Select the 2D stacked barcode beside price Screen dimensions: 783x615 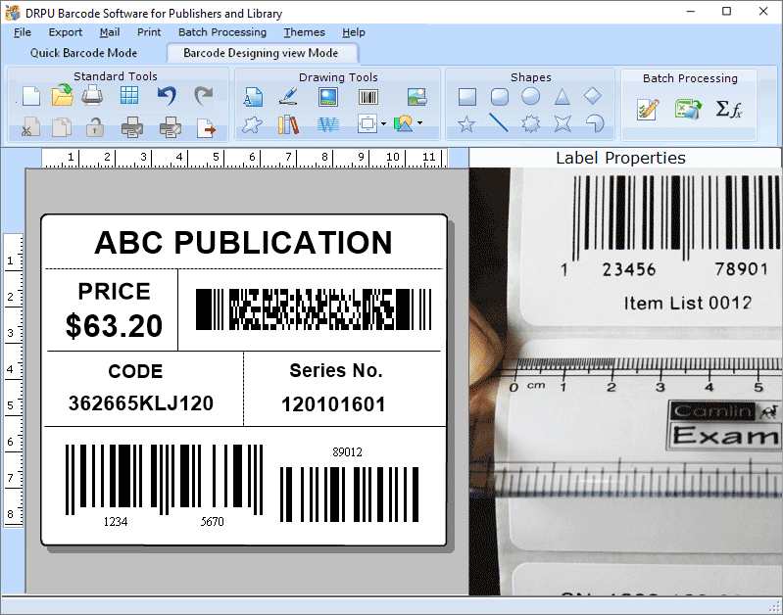coord(313,309)
